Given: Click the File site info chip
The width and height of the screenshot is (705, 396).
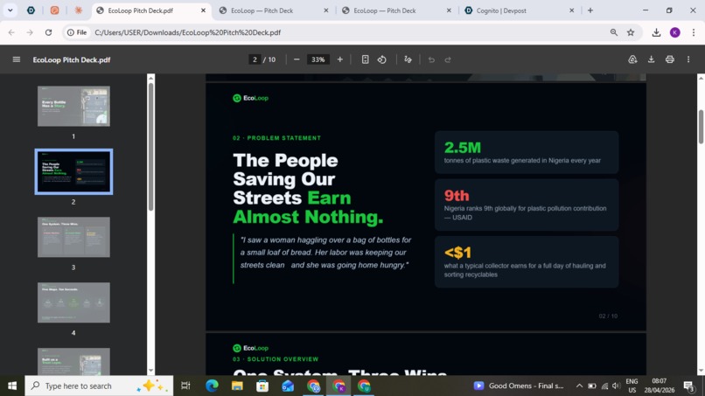Looking at the screenshot, I should (x=77, y=32).
